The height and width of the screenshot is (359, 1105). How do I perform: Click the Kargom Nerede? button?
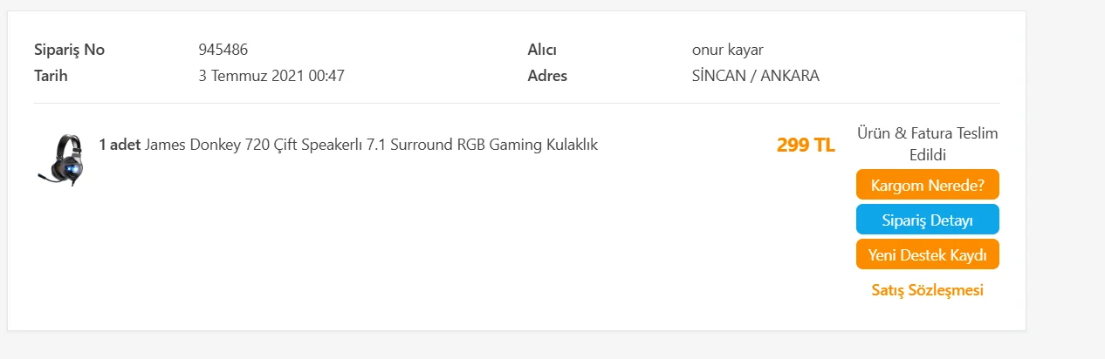(928, 185)
